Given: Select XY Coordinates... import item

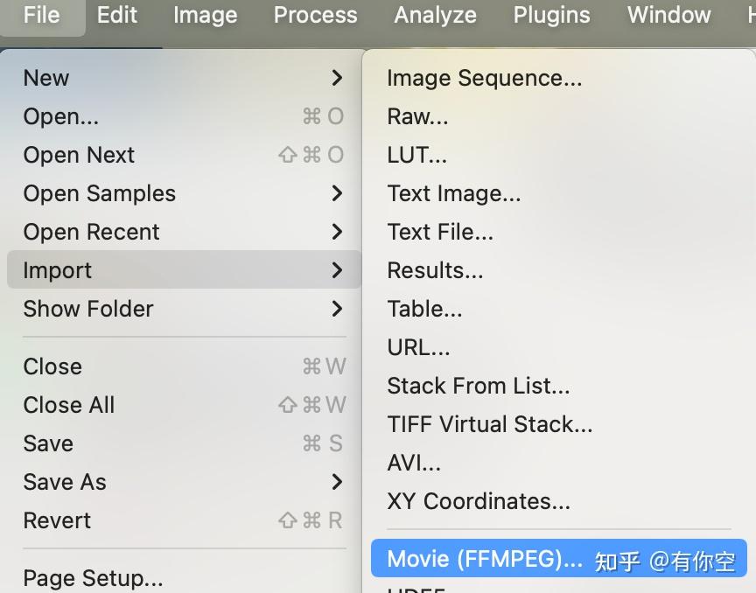Looking at the screenshot, I should point(478,501).
